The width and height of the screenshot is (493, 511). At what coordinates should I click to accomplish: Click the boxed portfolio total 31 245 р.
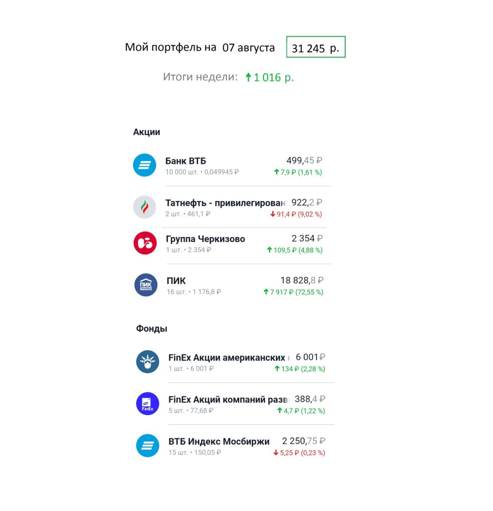[316, 47]
